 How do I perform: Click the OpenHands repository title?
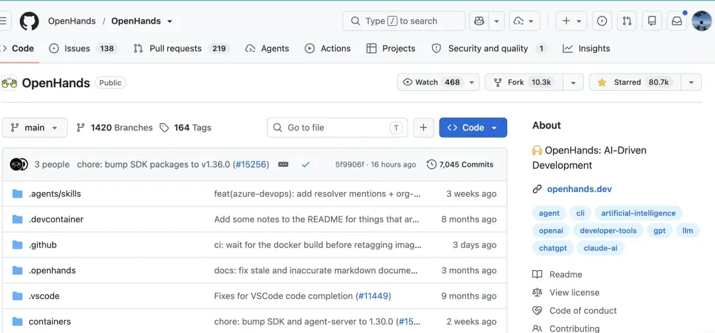[x=56, y=83]
